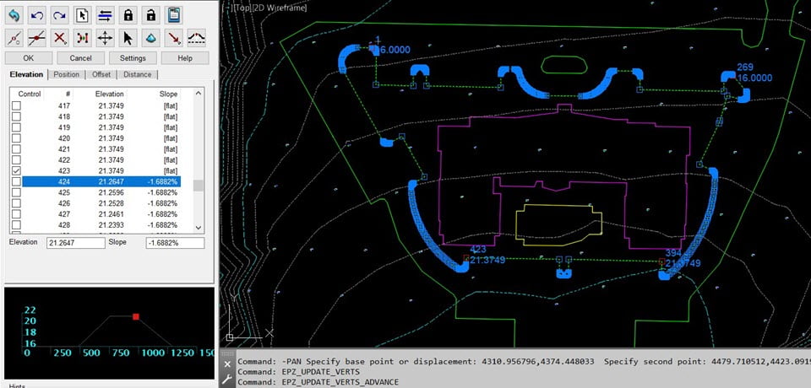
Task: Click the Cancel button
Action: coord(81,58)
